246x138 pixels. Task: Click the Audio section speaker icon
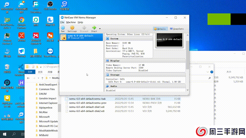(x=108, y=86)
